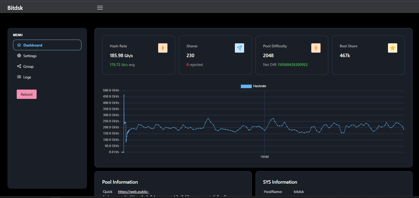Screen dimensions: 419x198
Task: Click the Net Diff 110568428300952 value
Action: [293, 65]
